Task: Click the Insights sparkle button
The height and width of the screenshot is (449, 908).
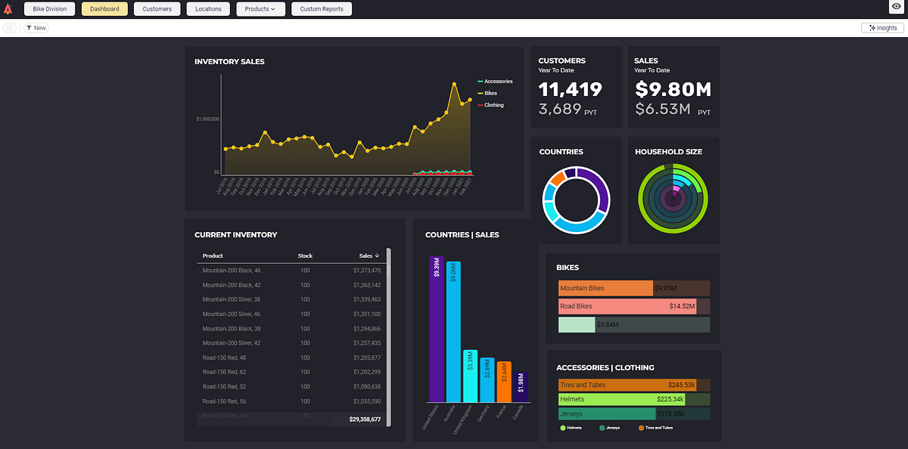Action: 882,27
